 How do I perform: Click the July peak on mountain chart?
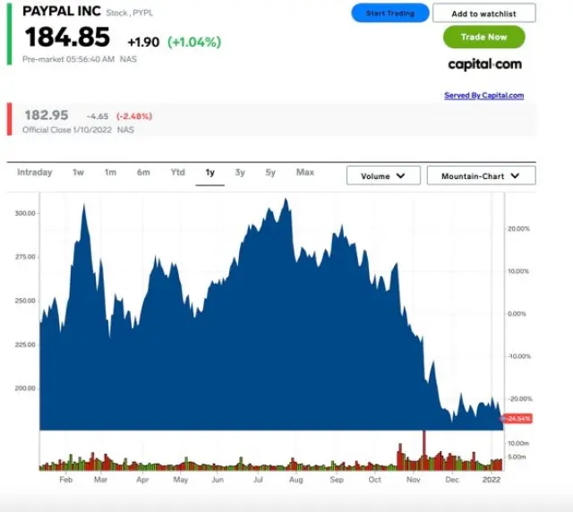[286, 202]
